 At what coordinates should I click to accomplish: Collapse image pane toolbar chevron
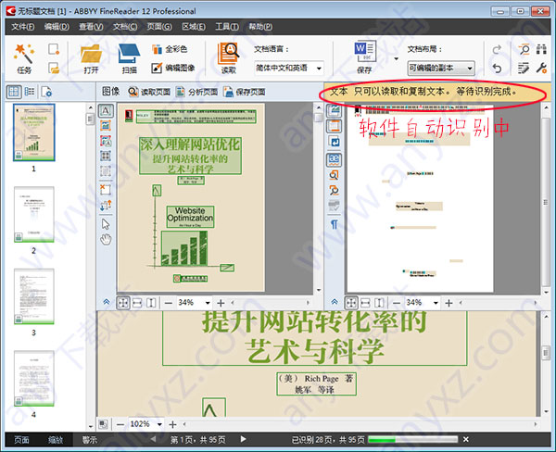point(106,302)
